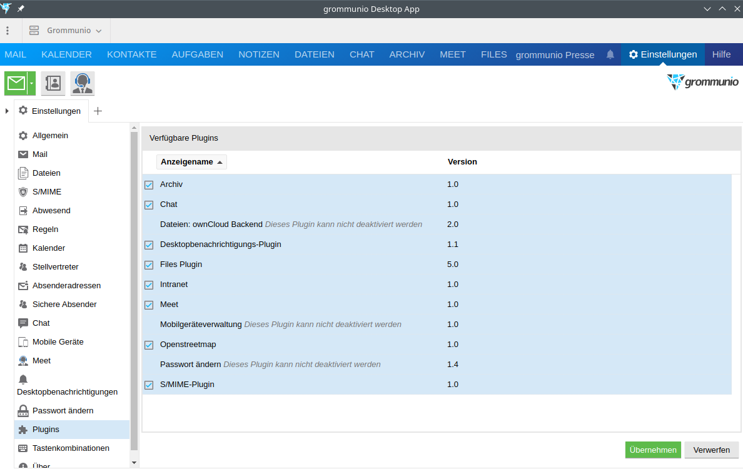Click Einstellungen in navigation bar
743x469 pixels.
click(663, 54)
